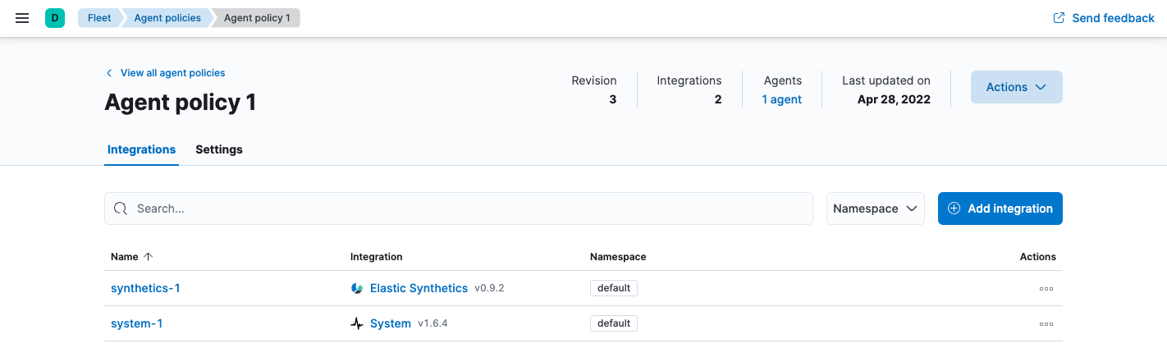Click the Agent policies breadcrumb
This screenshot has width=1167, height=362.
pos(167,18)
